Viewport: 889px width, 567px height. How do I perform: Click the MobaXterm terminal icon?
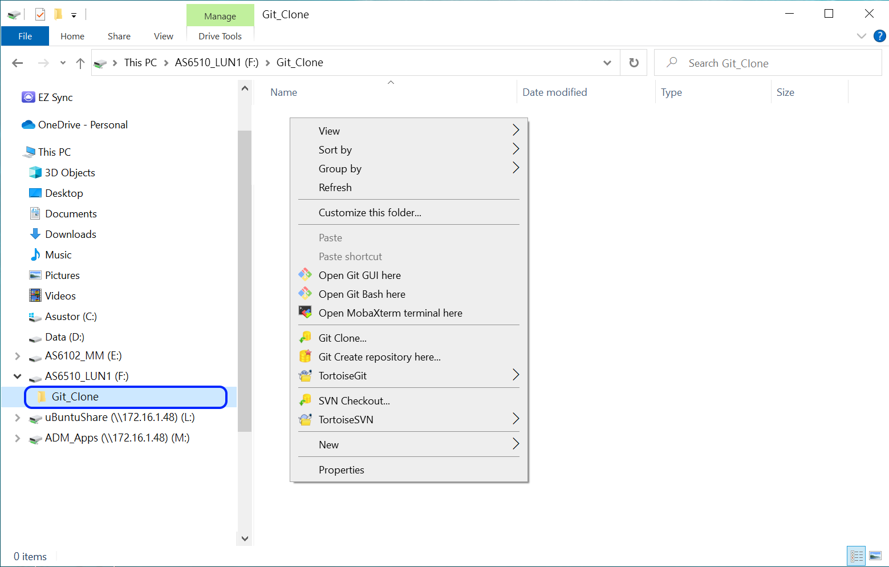coord(305,313)
